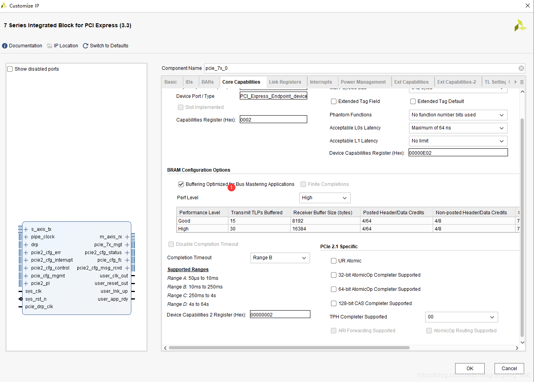Expand the m_axis_rx port plus icon
This screenshot has height=382, width=534.
coord(127,237)
